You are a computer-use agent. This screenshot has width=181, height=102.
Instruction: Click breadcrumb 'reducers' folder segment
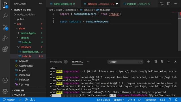(70, 10)
